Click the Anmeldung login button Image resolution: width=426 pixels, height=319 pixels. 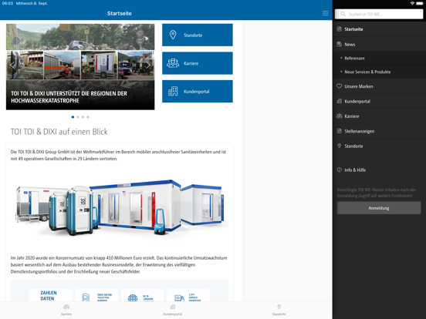click(x=379, y=208)
